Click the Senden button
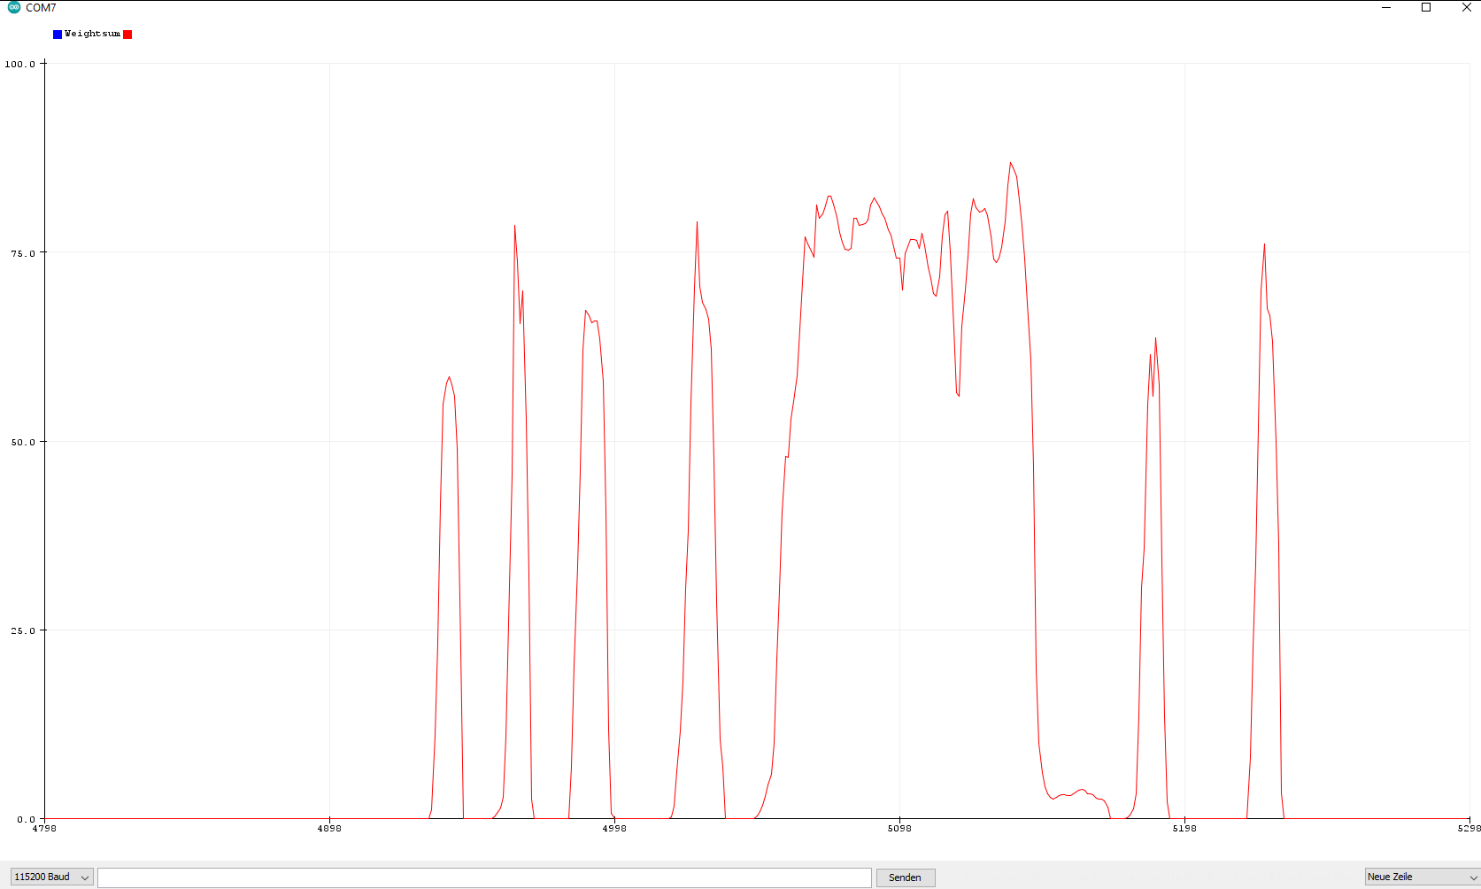The image size is (1481, 889). click(x=905, y=877)
